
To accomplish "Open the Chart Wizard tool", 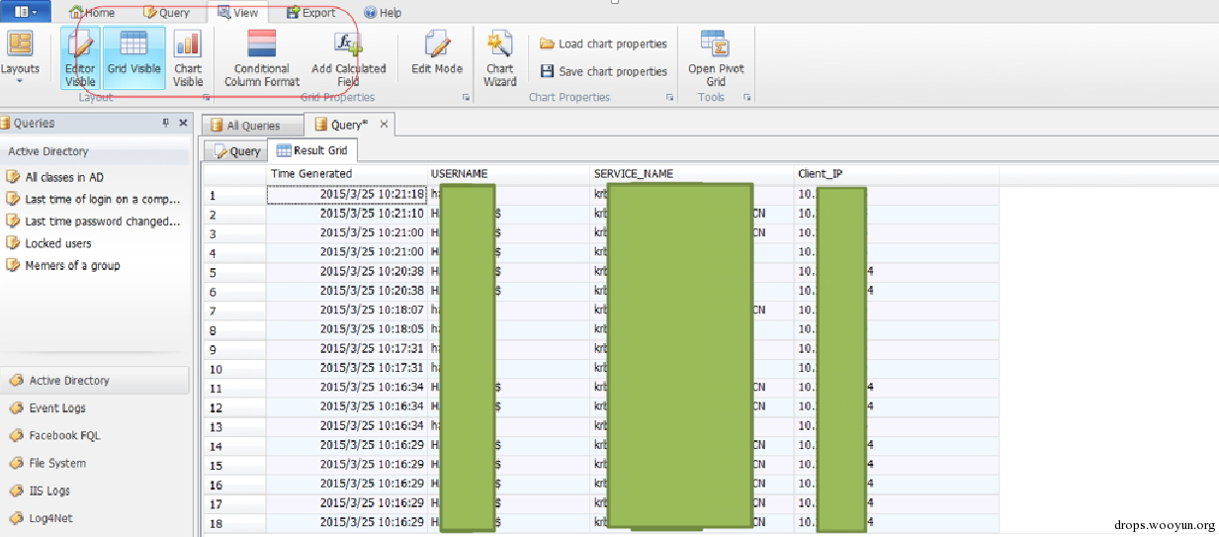I will coord(499,57).
